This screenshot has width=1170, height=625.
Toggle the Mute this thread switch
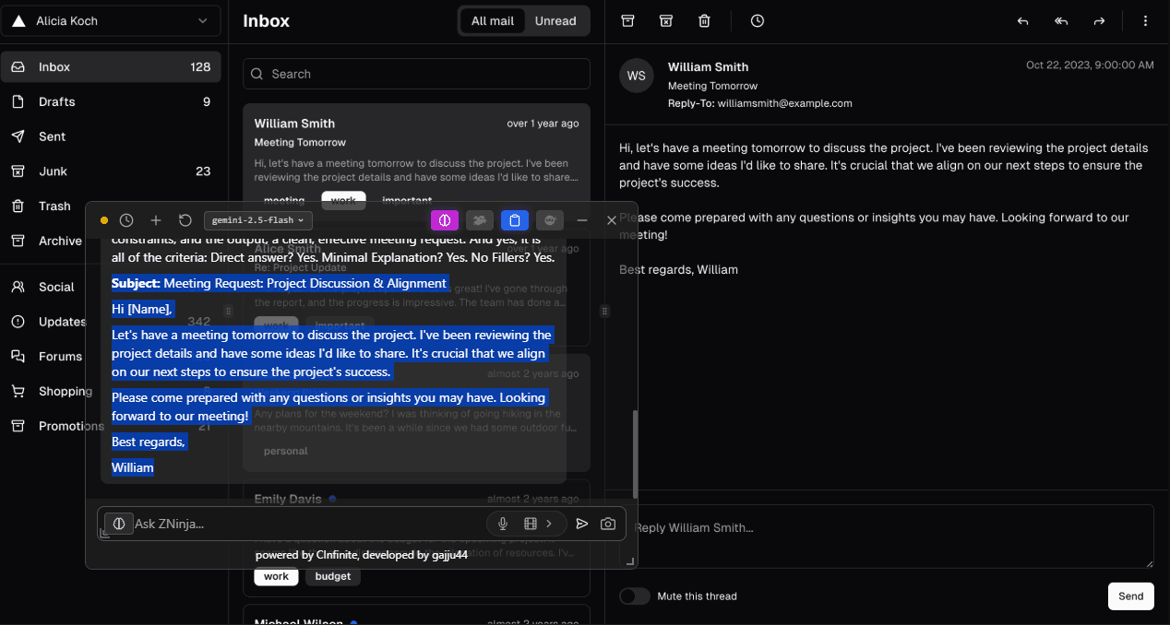click(635, 596)
